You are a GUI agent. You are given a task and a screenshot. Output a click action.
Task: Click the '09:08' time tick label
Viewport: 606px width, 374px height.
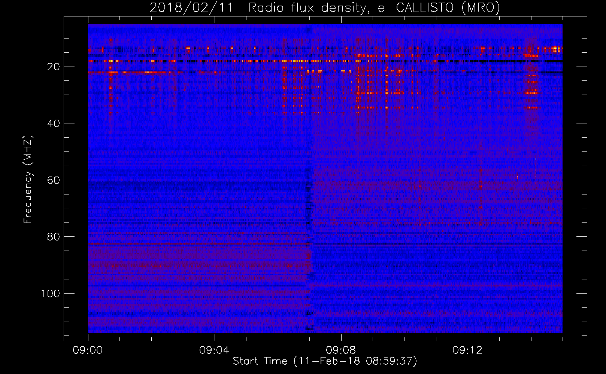341,350
